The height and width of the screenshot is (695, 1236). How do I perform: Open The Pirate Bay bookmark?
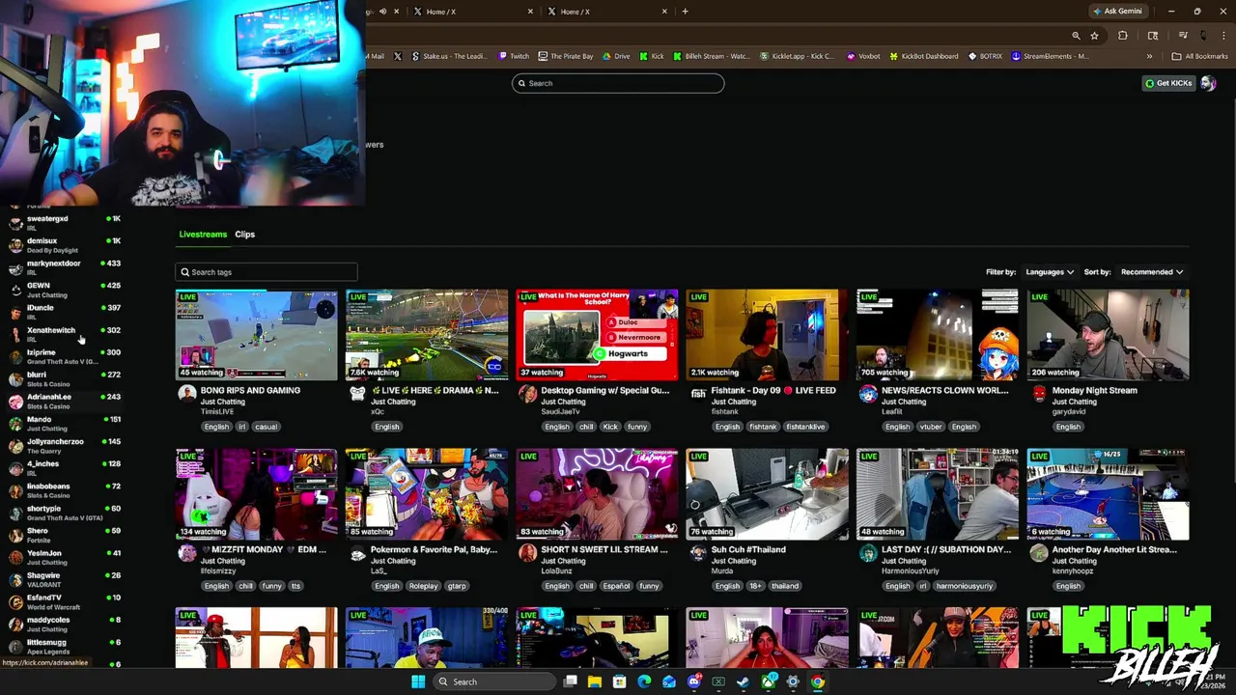566,56
